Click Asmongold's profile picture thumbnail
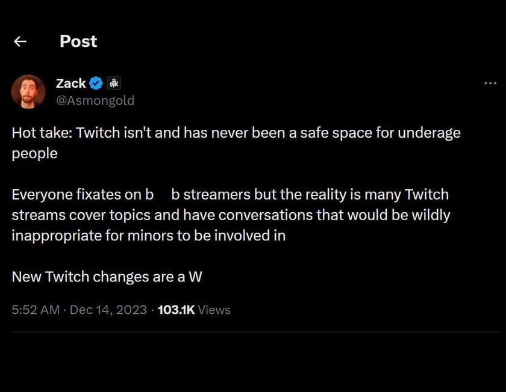This screenshot has height=392, width=506. [28, 91]
